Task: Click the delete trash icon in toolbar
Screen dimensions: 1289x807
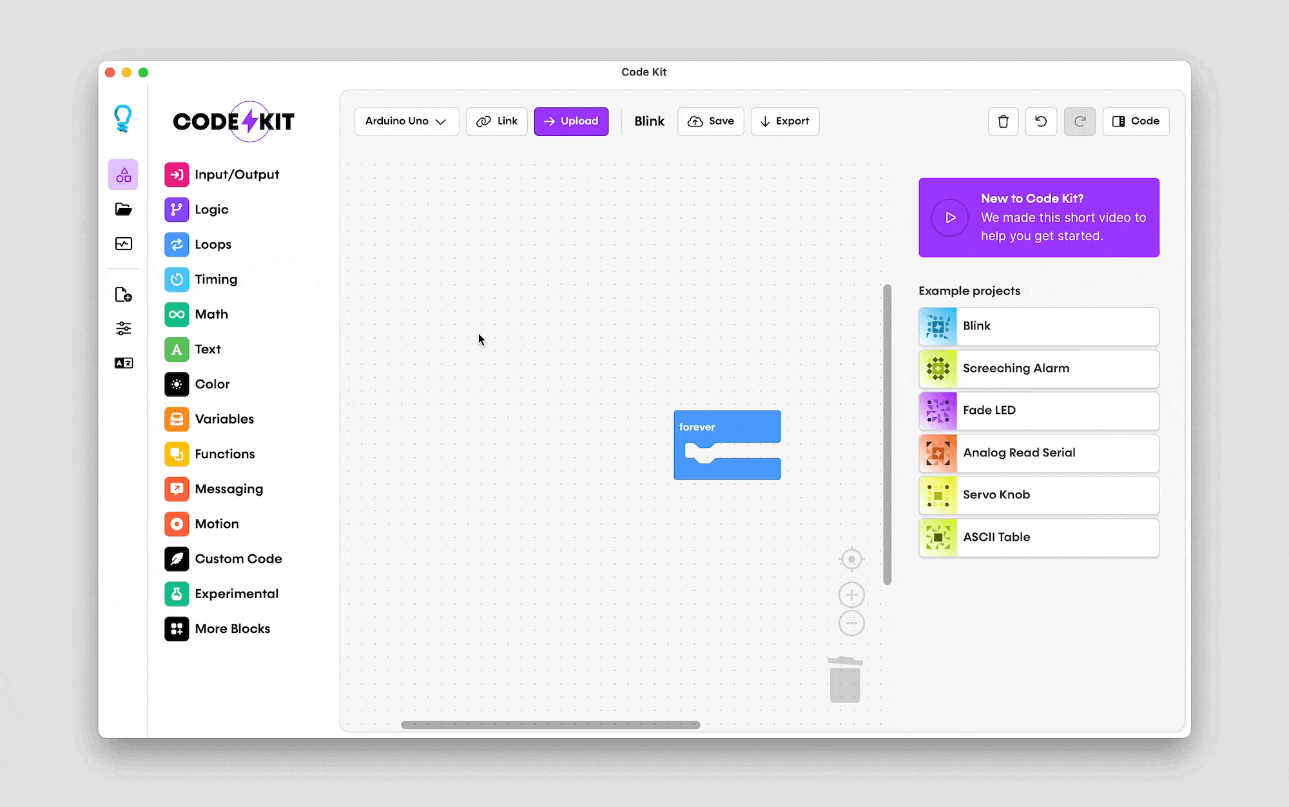Action: click(x=1003, y=121)
